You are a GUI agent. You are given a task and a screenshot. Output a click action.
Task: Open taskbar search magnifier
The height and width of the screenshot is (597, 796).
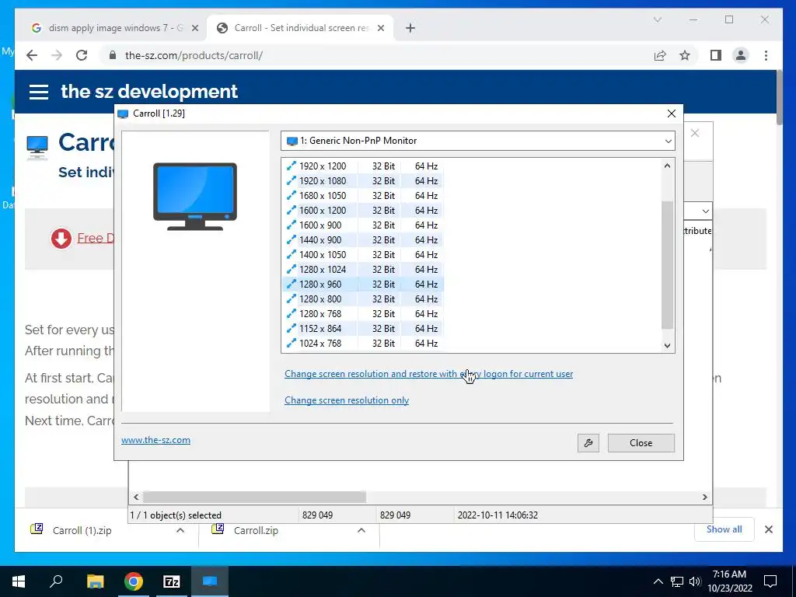coord(56,581)
